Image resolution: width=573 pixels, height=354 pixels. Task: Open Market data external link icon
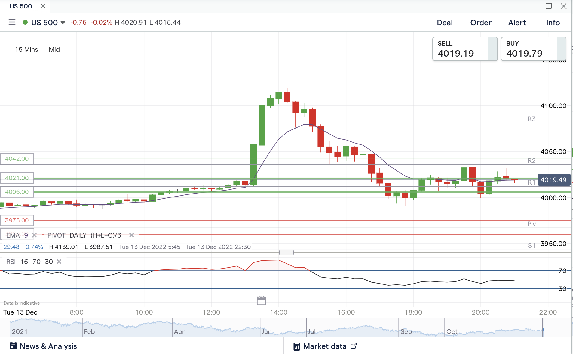coord(354,346)
